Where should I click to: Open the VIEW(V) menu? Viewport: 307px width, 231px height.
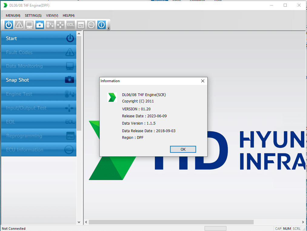coord(52,15)
